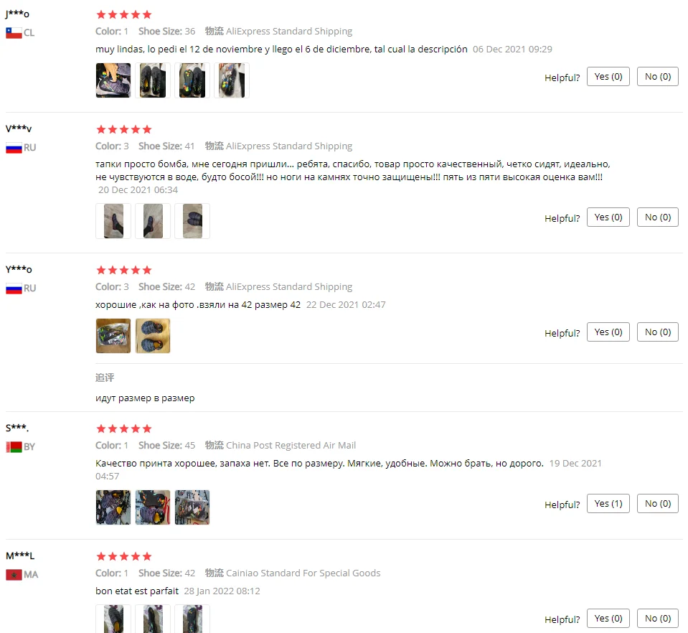This screenshot has width=688, height=633.
Task: Click the Russian flag icon under Y***o
Action: coord(14,289)
